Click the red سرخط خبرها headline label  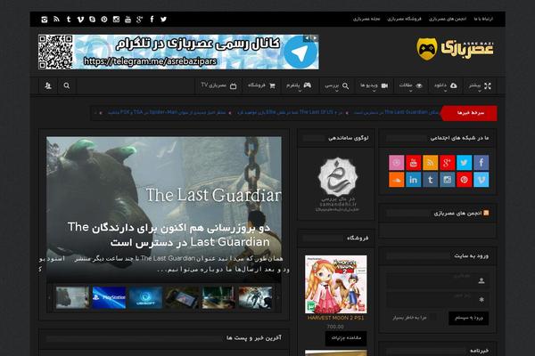click(x=470, y=113)
